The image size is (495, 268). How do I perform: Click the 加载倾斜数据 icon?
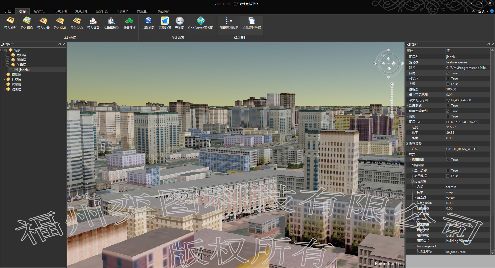(251, 21)
